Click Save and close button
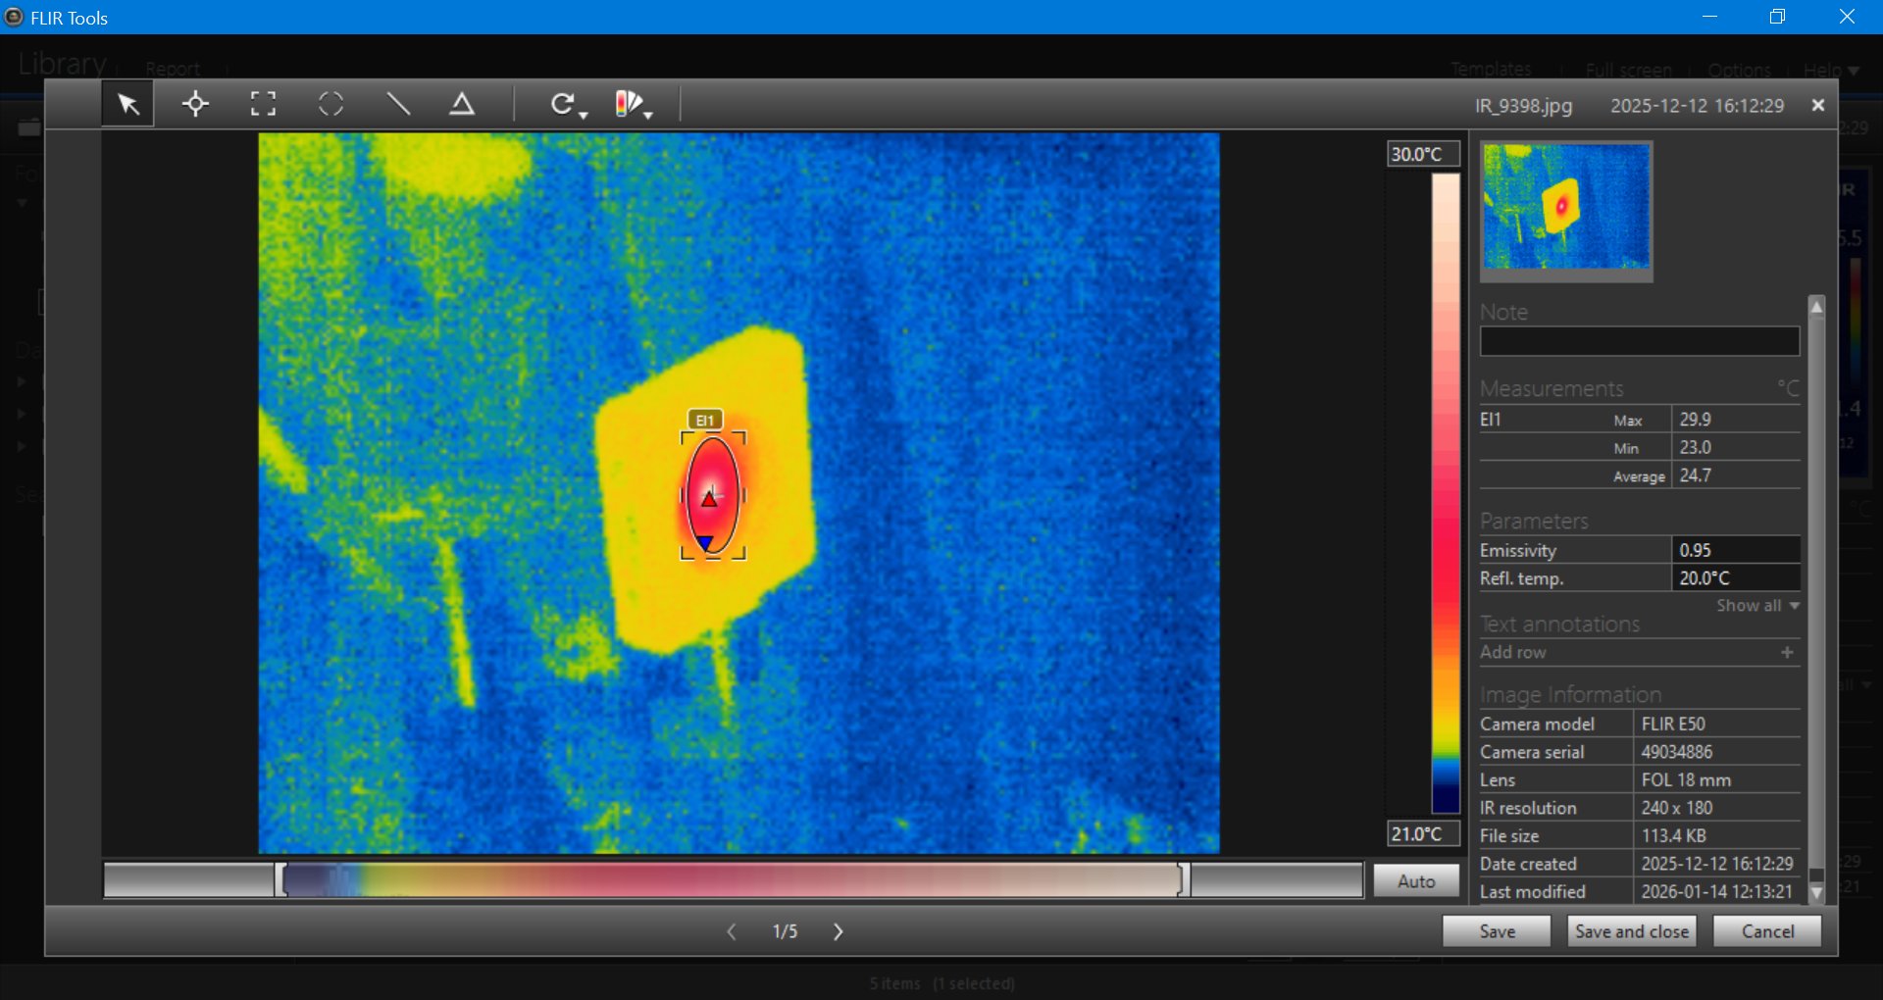Screen dimensions: 1883x1000 [1631, 931]
